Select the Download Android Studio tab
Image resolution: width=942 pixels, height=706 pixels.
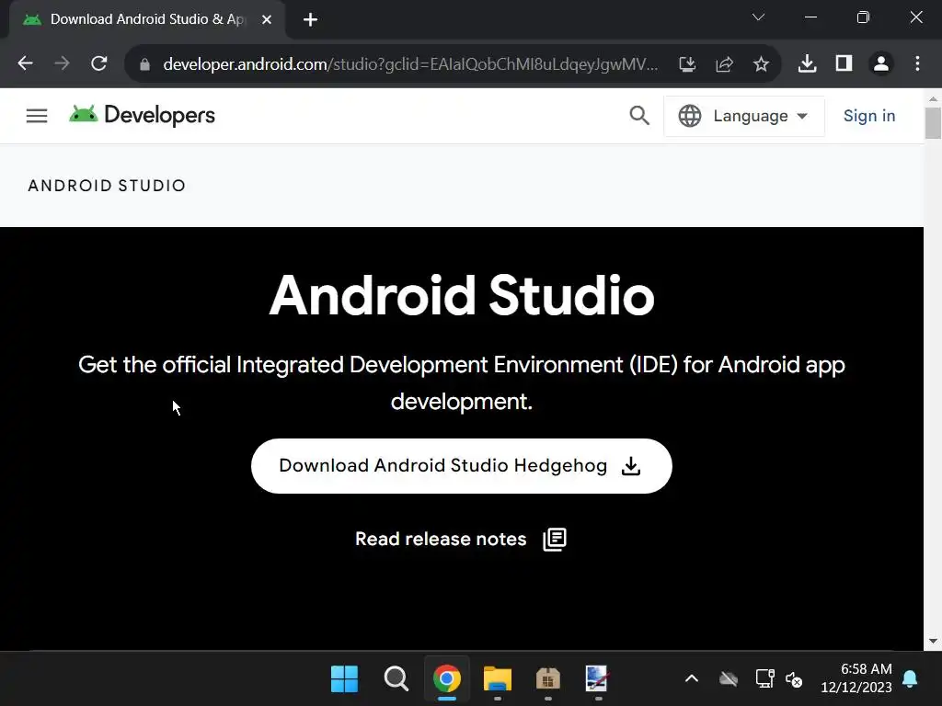[x=146, y=19]
